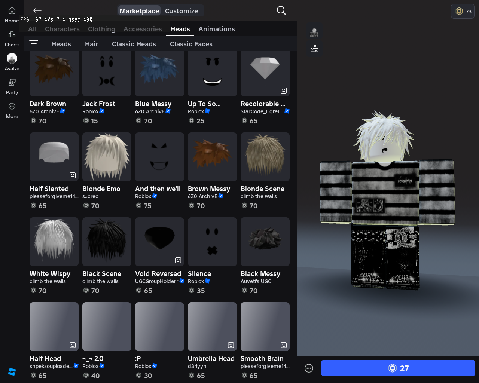Select the :P item thumbnail
Image resolution: width=479 pixels, height=383 pixels.
(x=159, y=327)
